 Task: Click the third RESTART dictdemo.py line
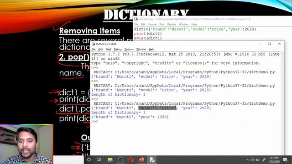(184, 103)
